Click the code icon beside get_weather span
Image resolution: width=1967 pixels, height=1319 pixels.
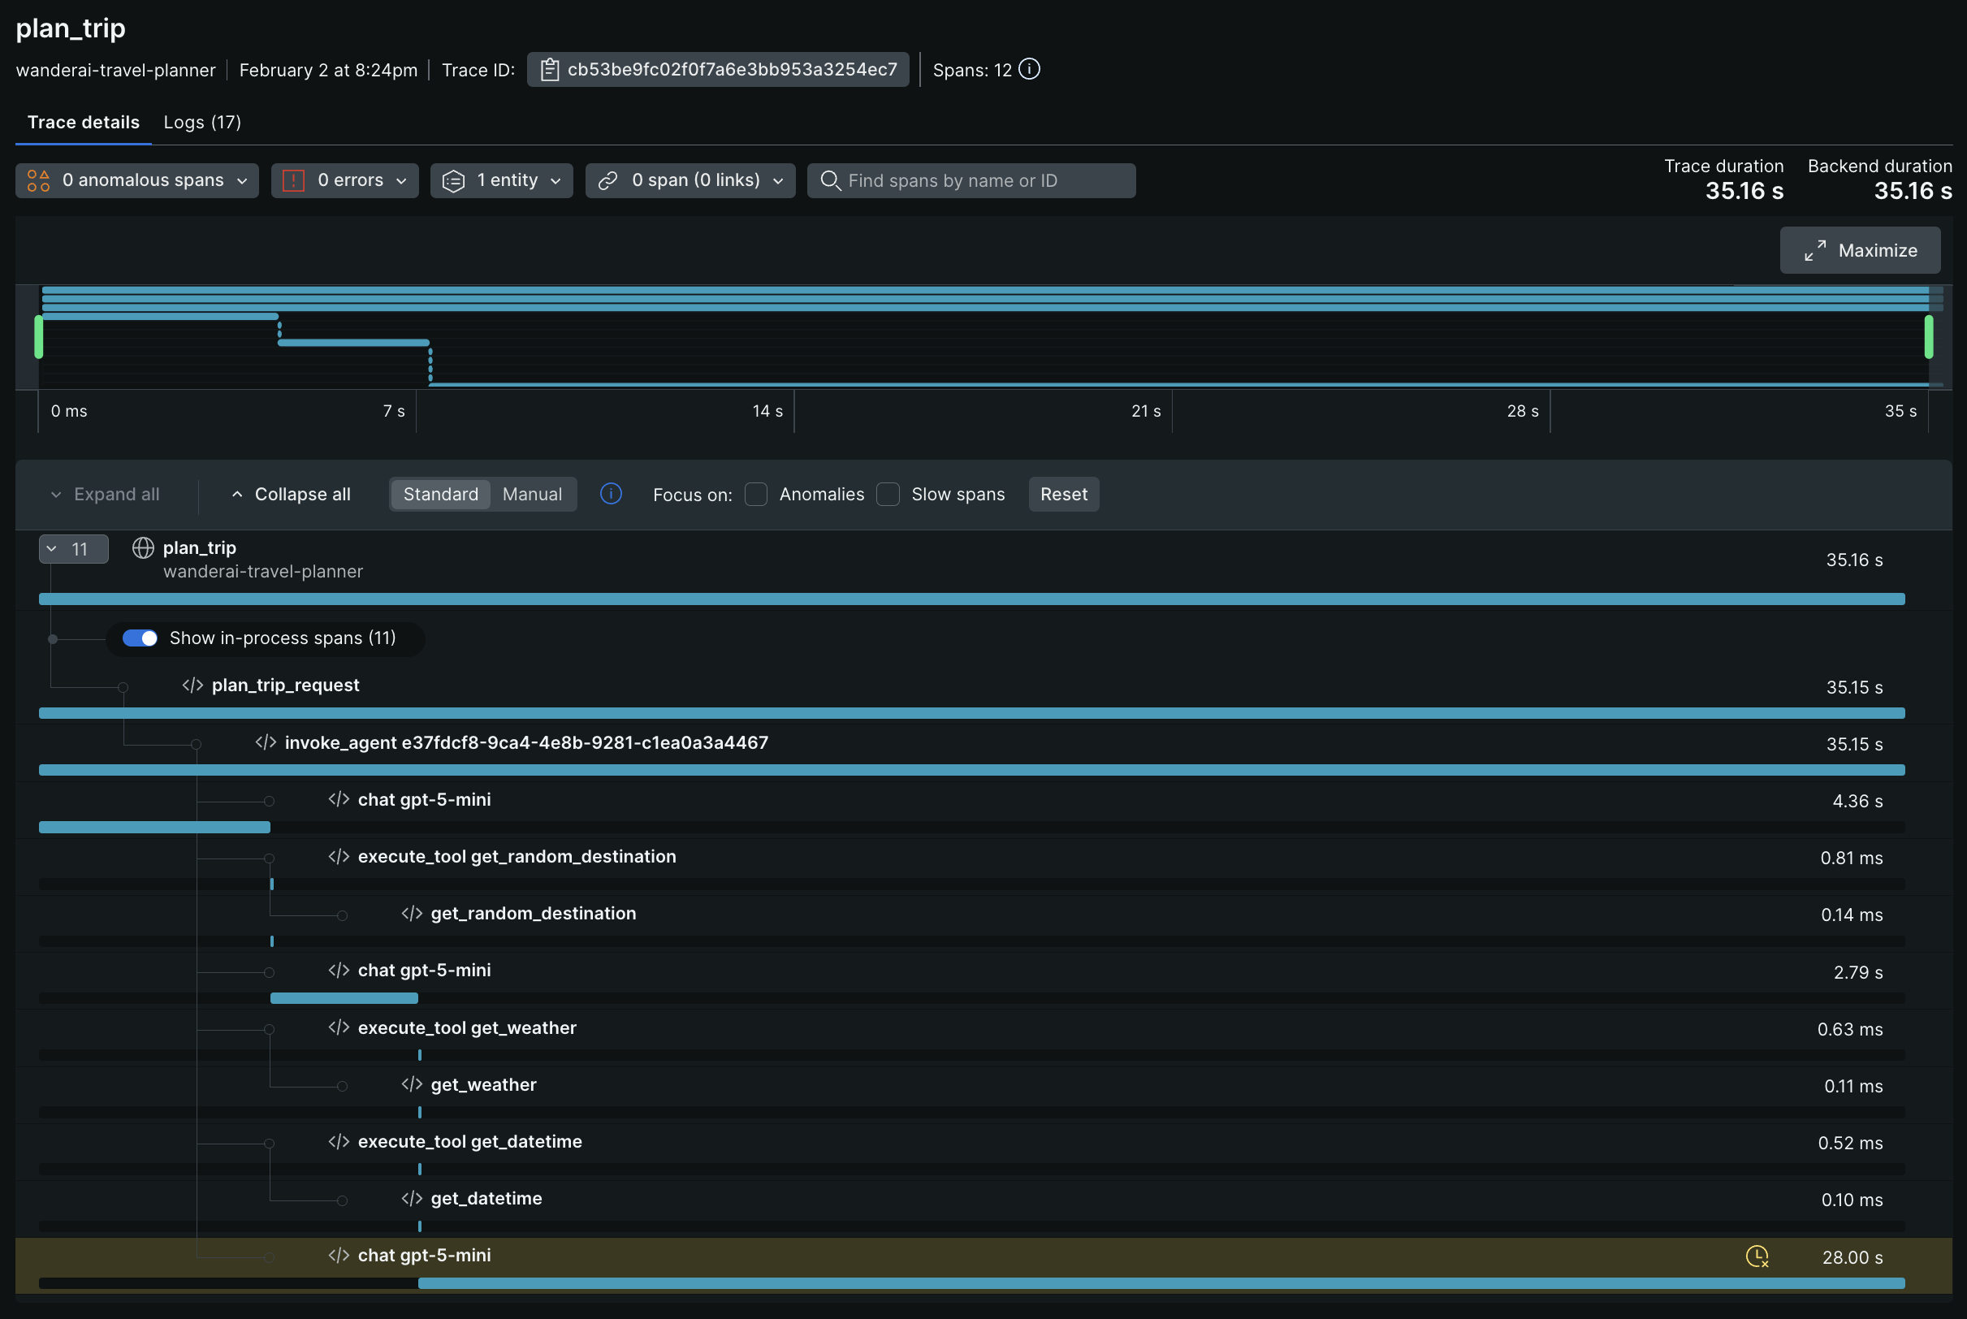click(411, 1084)
